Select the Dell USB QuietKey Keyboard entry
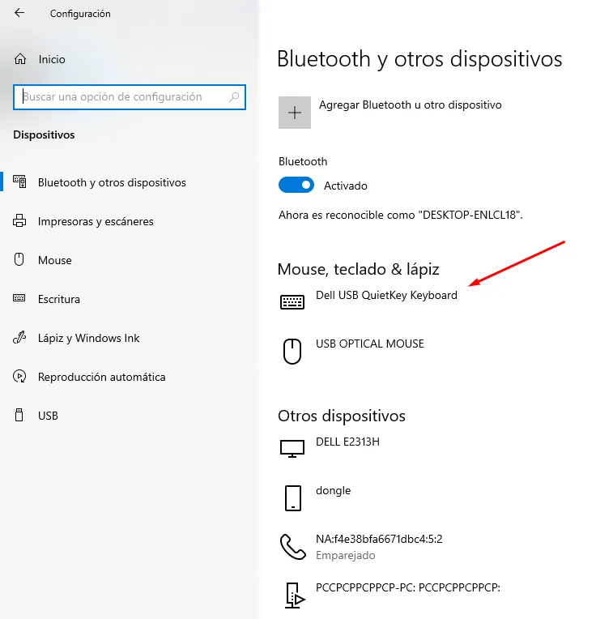The width and height of the screenshot is (613, 619). pyautogui.click(x=386, y=296)
